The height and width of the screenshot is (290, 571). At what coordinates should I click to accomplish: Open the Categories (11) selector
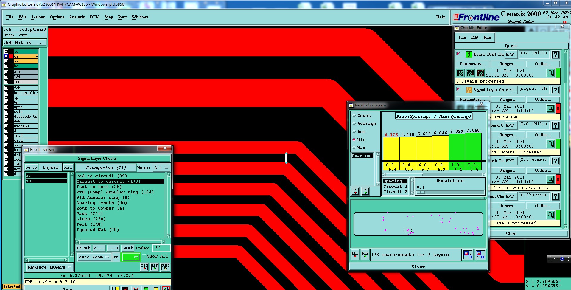click(106, 168)
